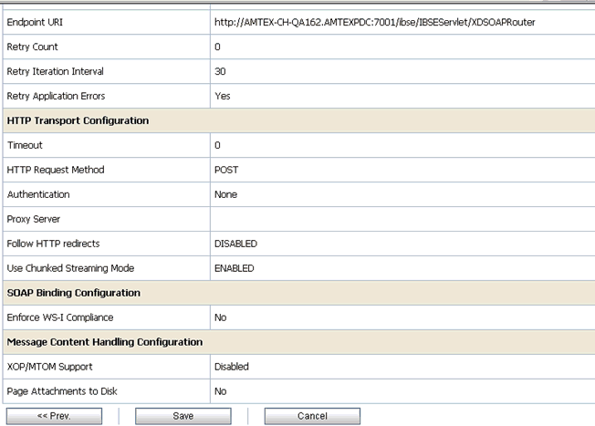Select the Retry Count value 0
This screenshot has height=426, width=595.
click(217, 47)
